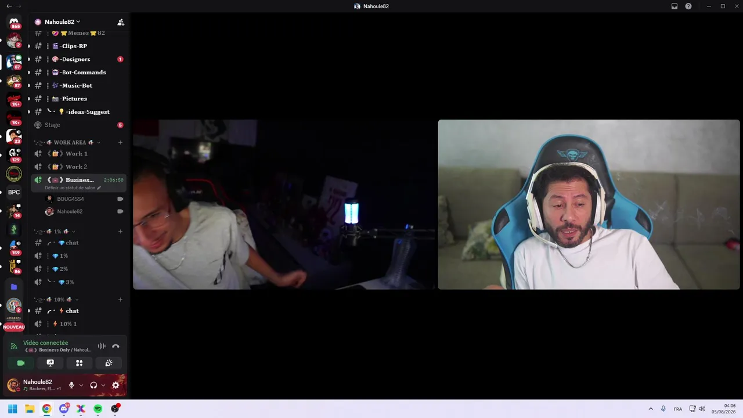
Task: Create channel in WORK AREA category
Action: click(x=120, y=142)
